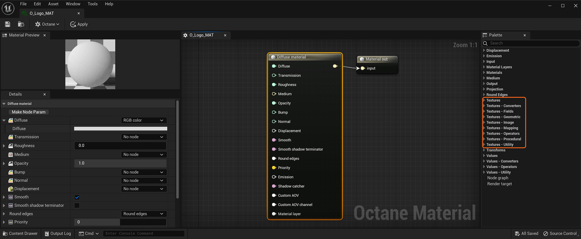Open the Output Log button
This screenshot has width=581, height=239.
pyautogui.click(x=58, y=234)
